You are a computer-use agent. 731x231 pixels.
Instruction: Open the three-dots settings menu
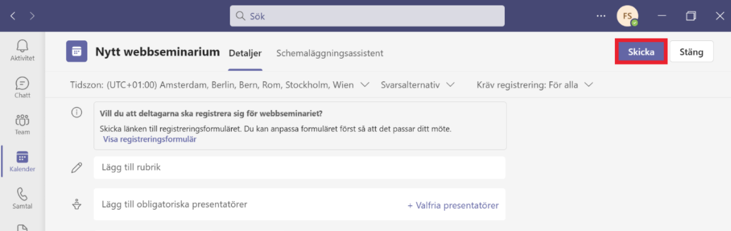point(601,16)
